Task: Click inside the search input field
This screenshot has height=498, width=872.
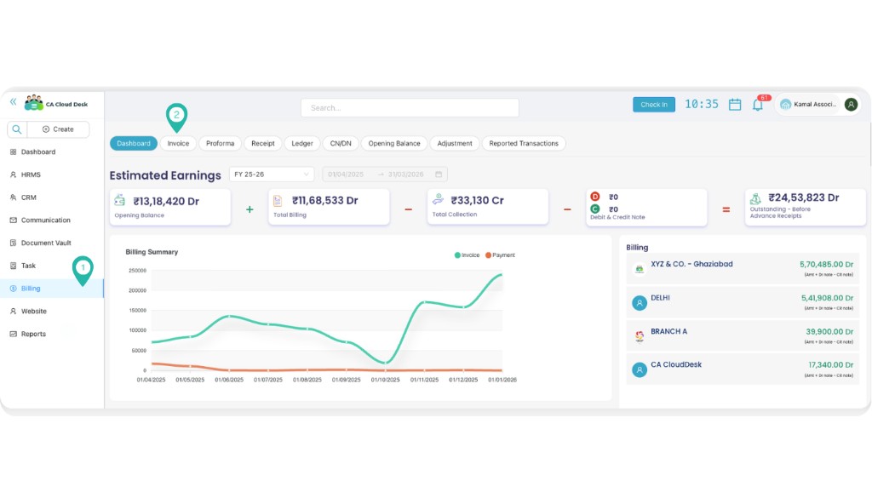Action: 409,107
